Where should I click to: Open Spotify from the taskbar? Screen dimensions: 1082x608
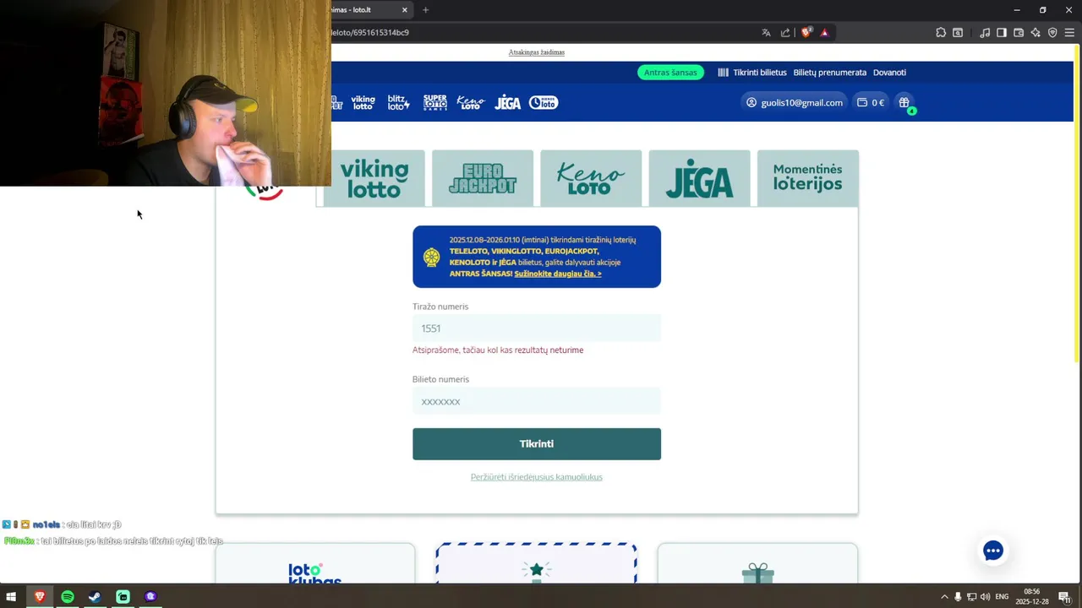point(68,597)
